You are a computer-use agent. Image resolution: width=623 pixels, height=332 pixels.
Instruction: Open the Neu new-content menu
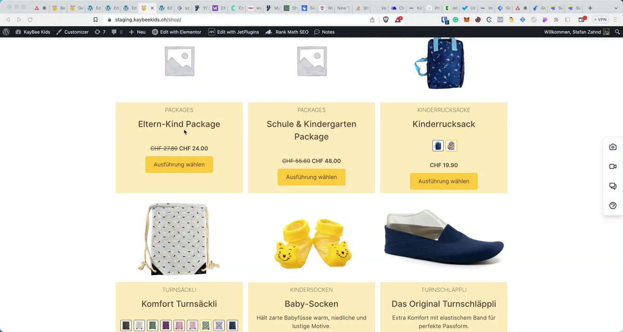pyautogui.click(x=137, y=32)
